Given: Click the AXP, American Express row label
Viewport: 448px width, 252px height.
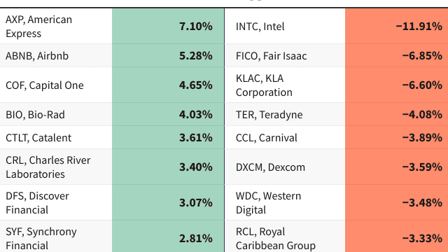Looking at the screenshot, I should click(39, 27).
